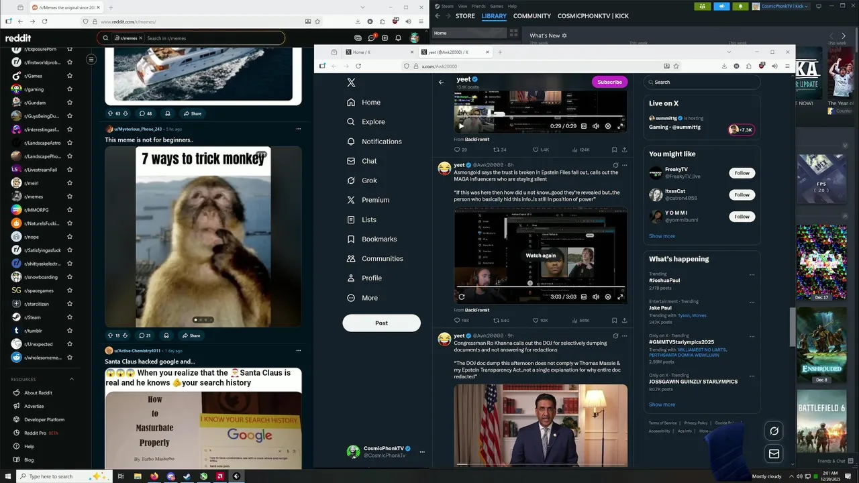
Task: Open options menu on monkey meme post
Action: [x=299, y=129]
